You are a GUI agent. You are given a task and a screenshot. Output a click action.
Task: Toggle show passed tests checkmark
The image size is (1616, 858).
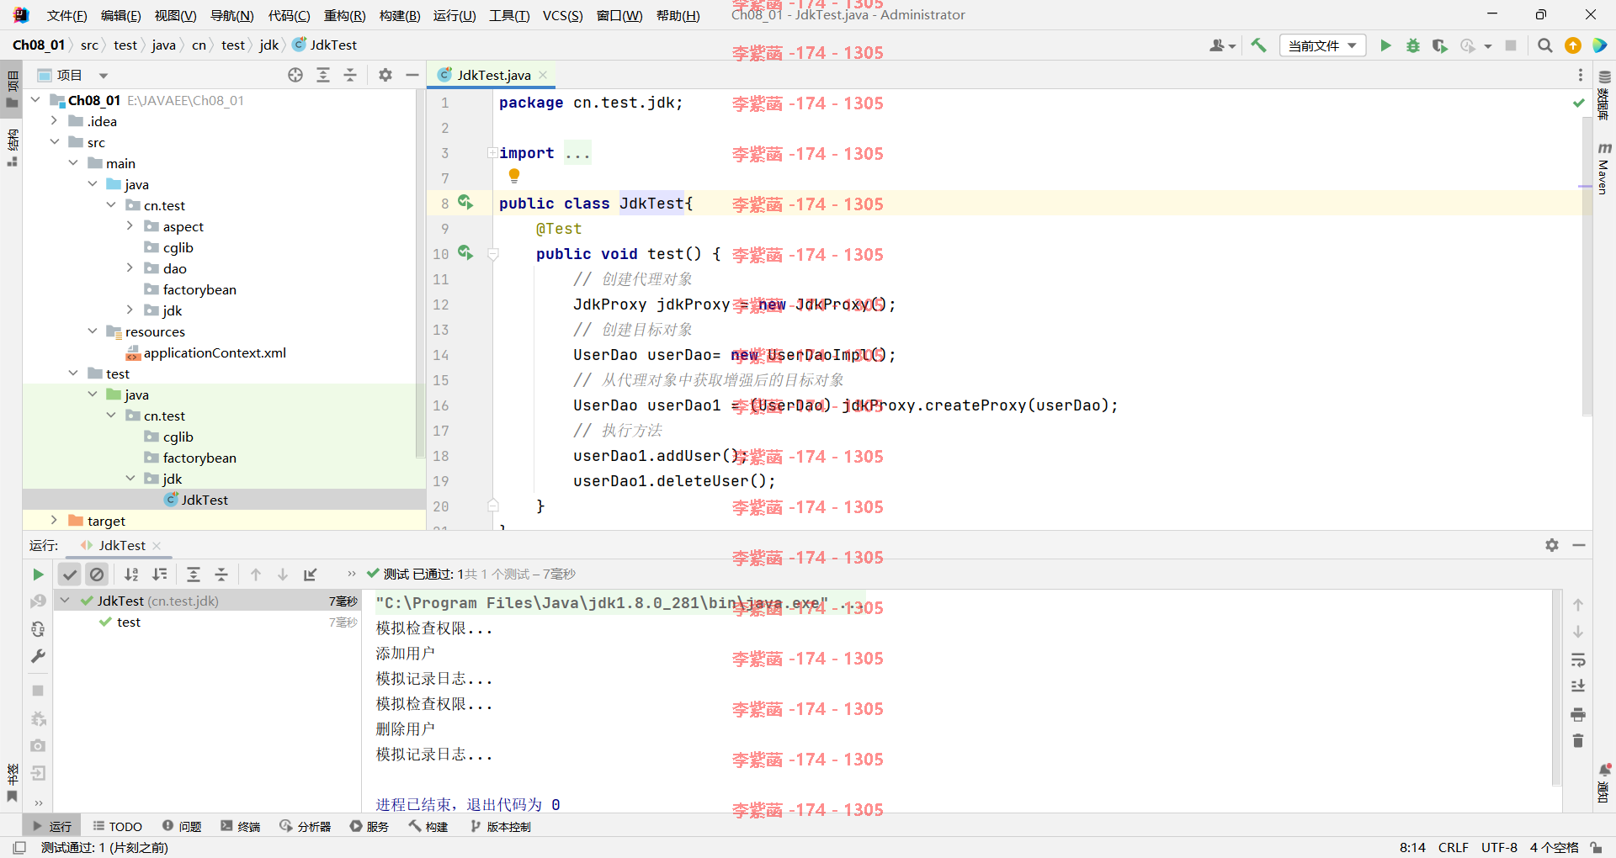[70, 575]
